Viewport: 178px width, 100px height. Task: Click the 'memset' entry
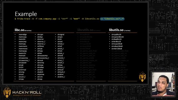(22, 56)
